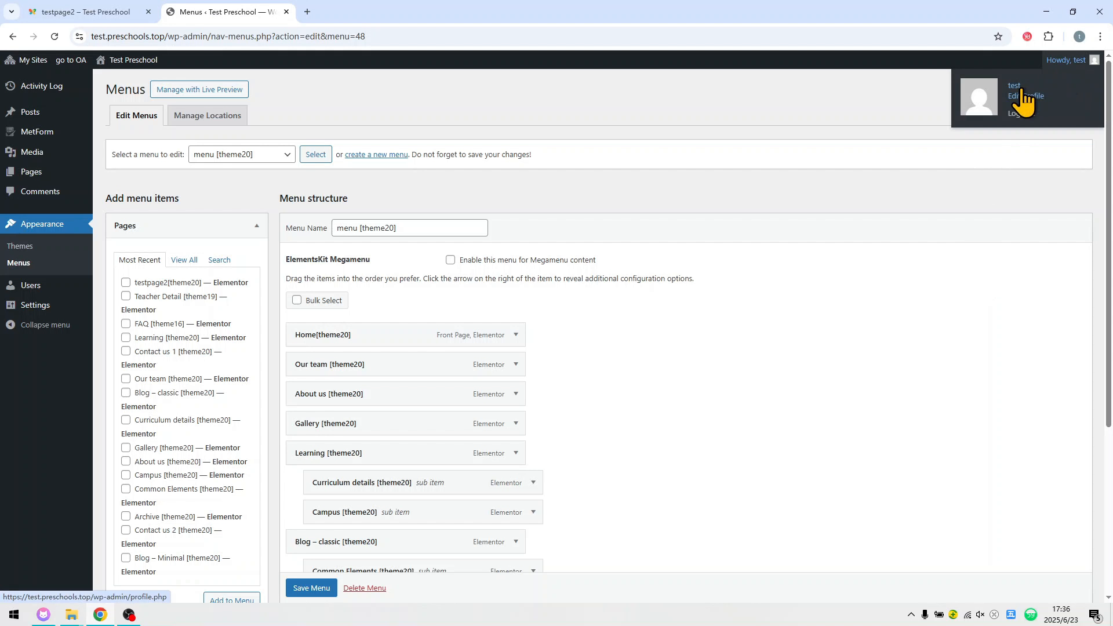The width and height of the screenshot is (1113, 626).
Task: Click the 'create a new menu' link
Action: coord(376,154)
